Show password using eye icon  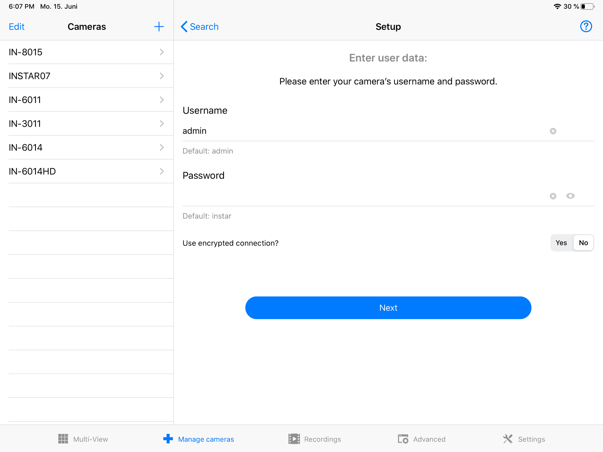570,196
